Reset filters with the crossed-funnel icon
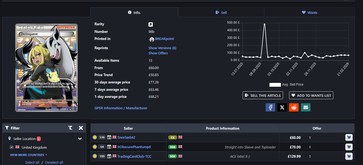363x165 pixels. [x=70, y=128]
